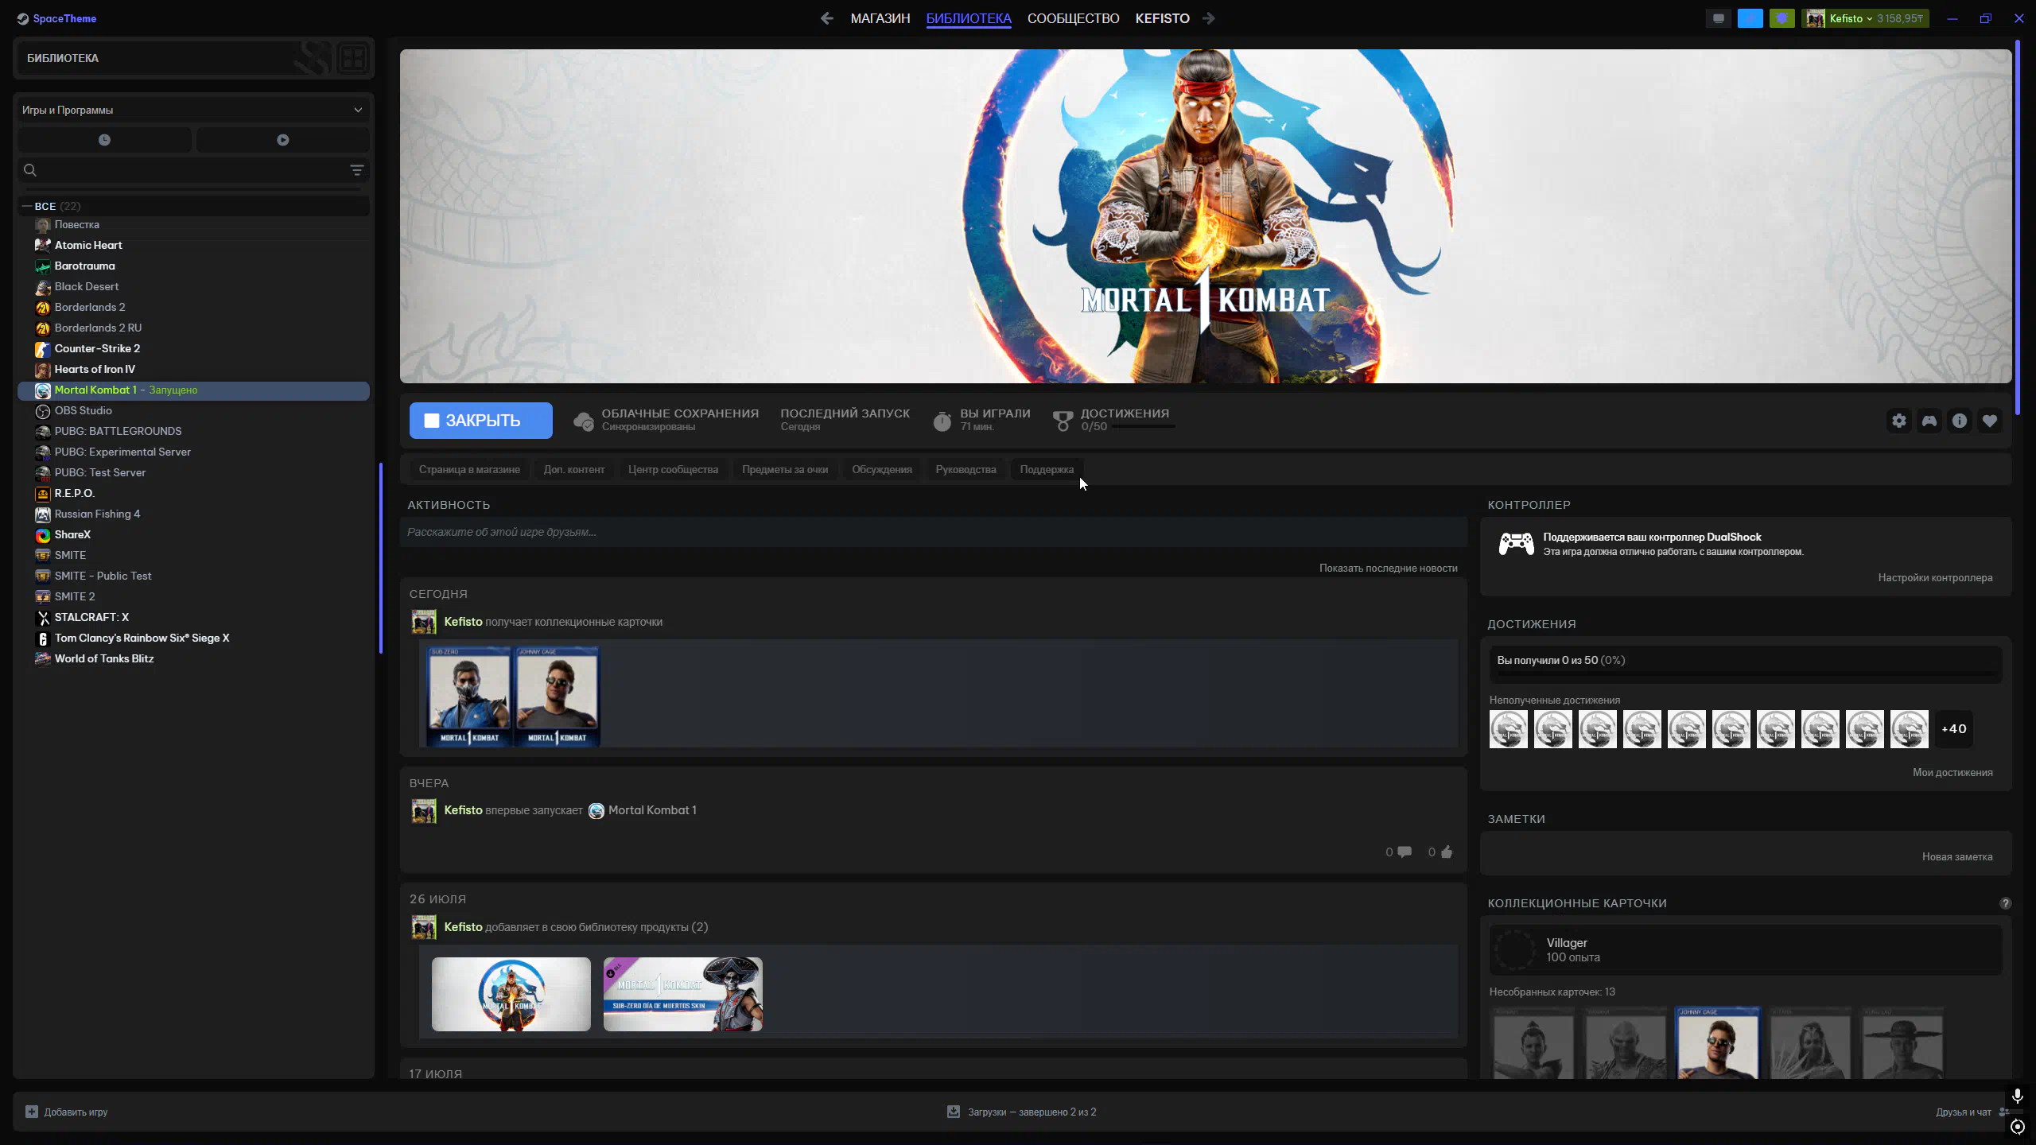This screenshot has height=1145, width=2036.
Task: Click the account wallet balance 3 158,95₸
Action: [1899, 18]
